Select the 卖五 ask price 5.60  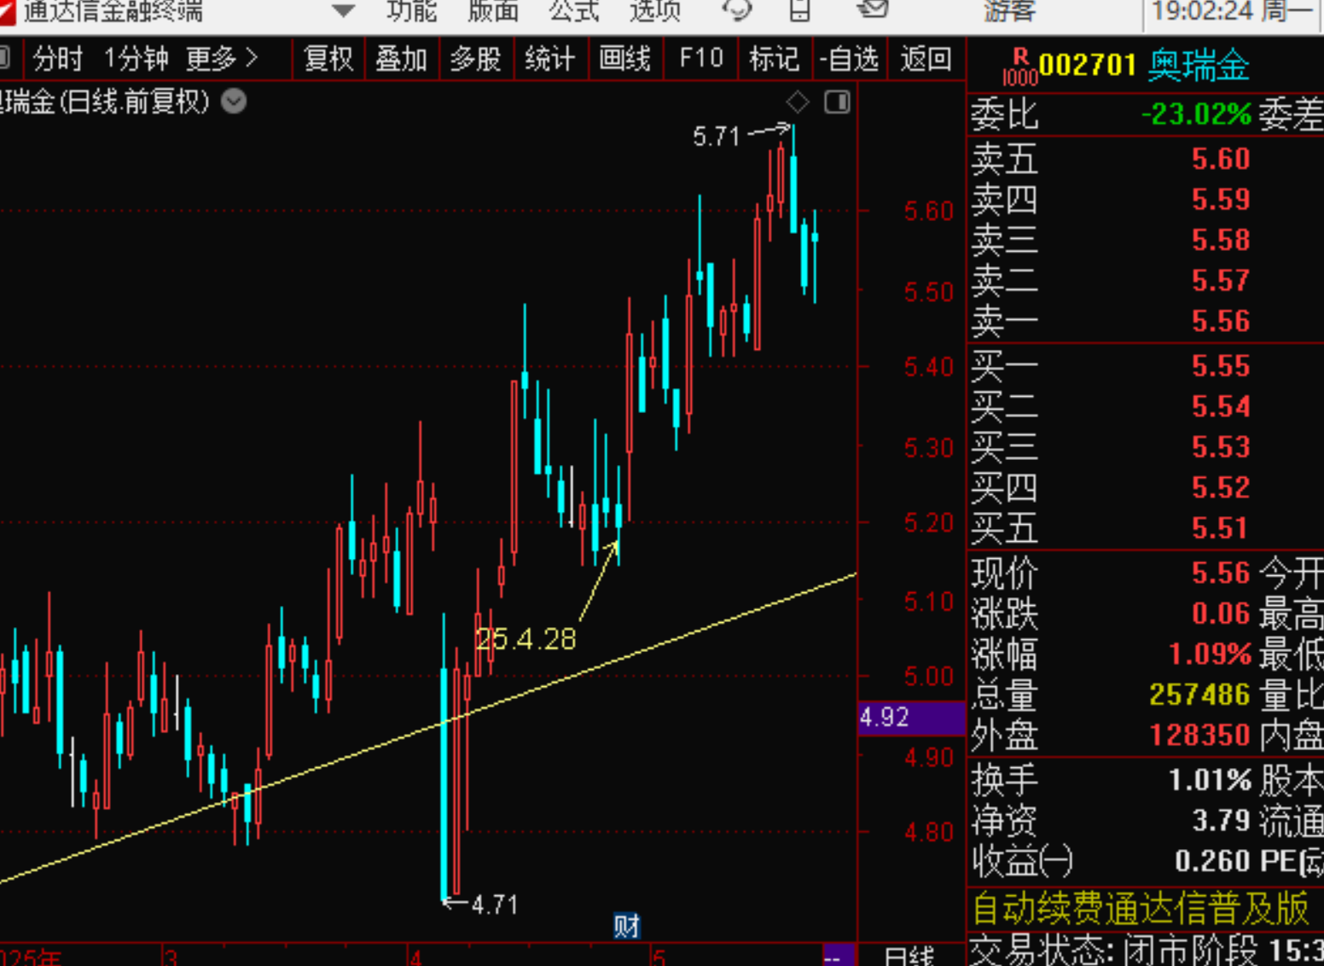click(1221, 159)
